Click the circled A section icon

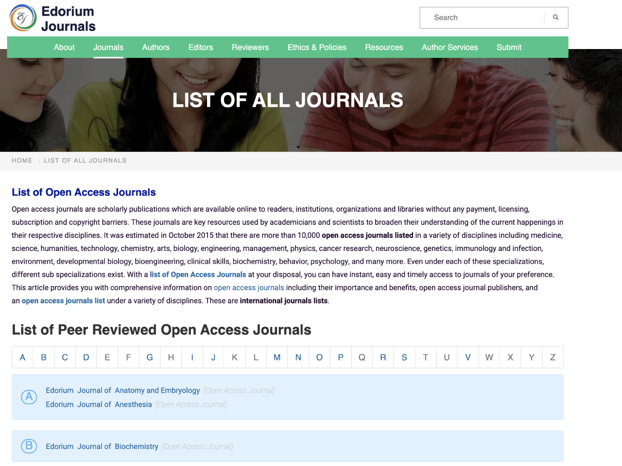29,397
